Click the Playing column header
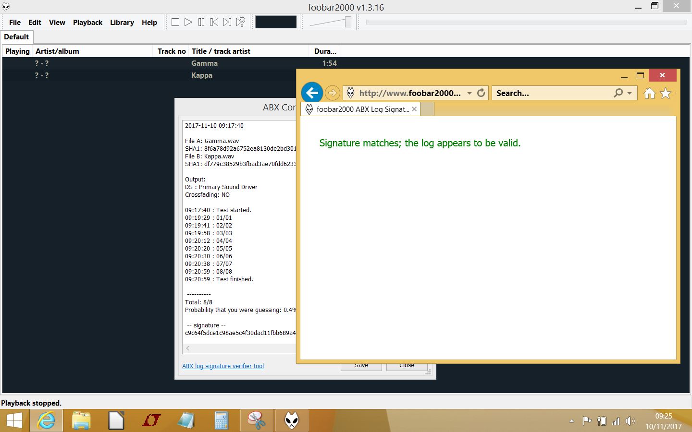Viewport: 692px width, 432px height. click(x=17, y=51)
